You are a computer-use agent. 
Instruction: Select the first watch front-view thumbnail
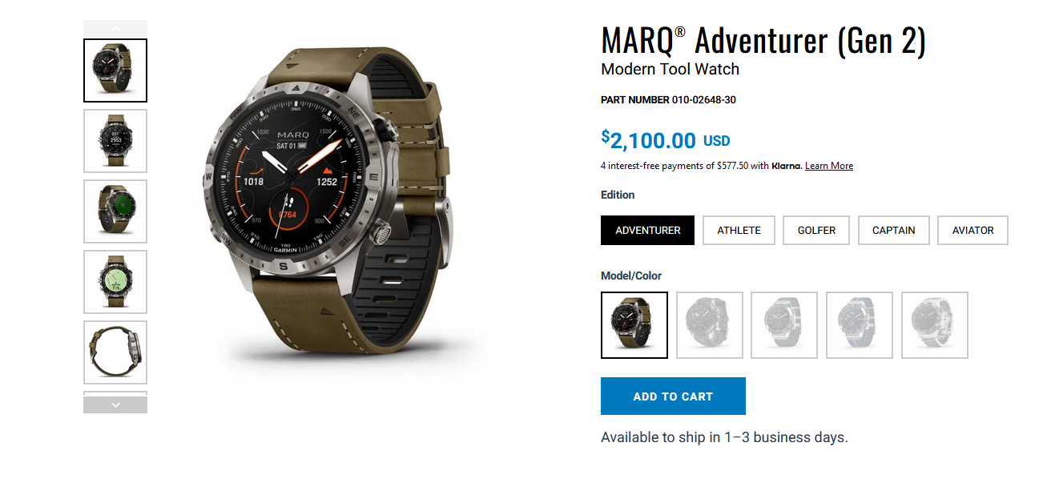pyautogui.click(x=115, y=70)
